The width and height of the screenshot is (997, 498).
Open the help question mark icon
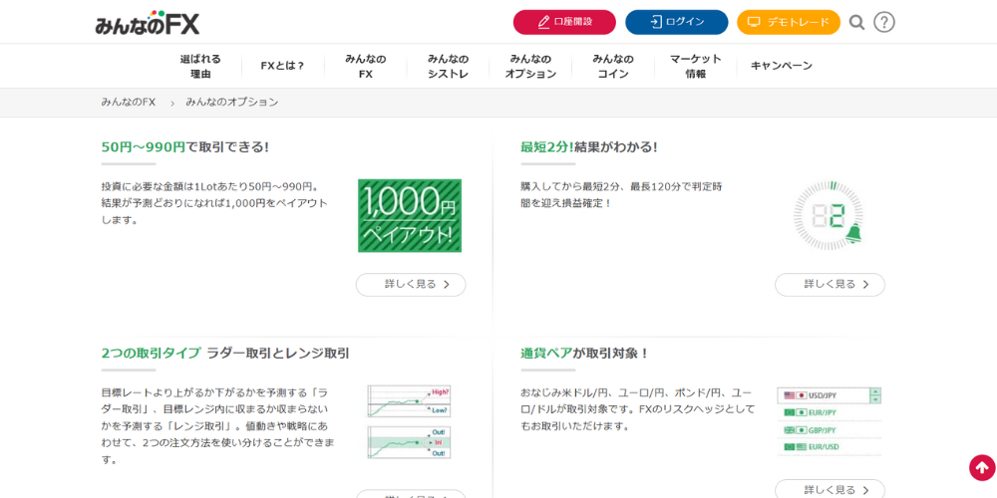click(883, 22)
